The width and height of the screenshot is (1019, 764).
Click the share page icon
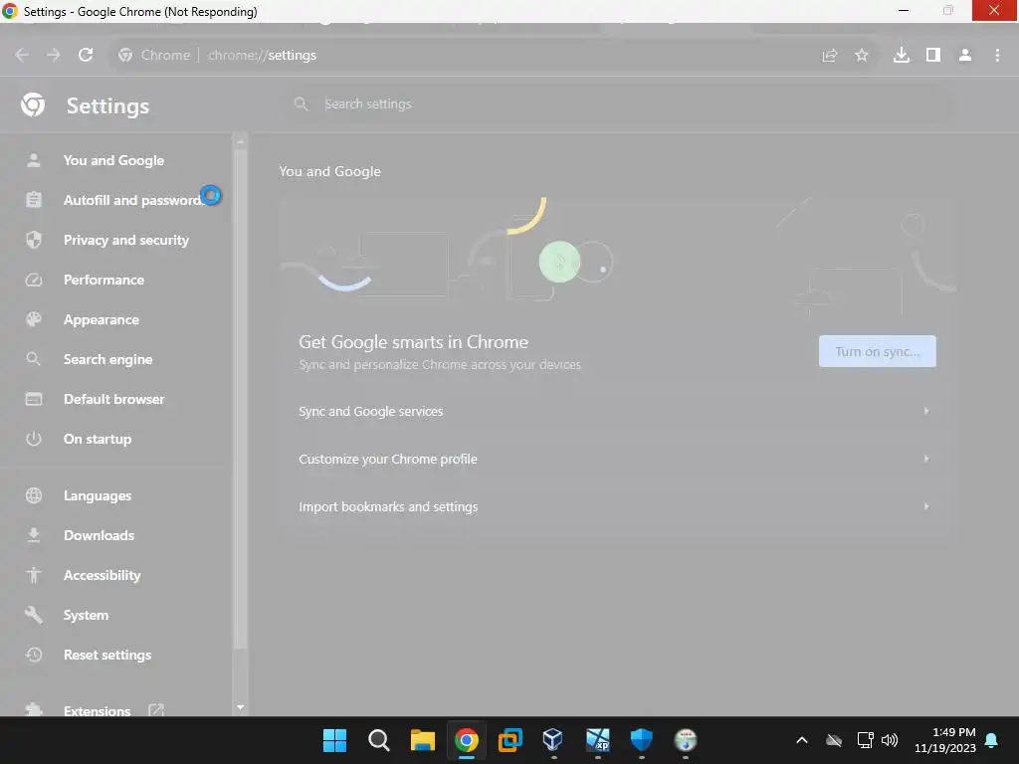(x=830, y=56)
